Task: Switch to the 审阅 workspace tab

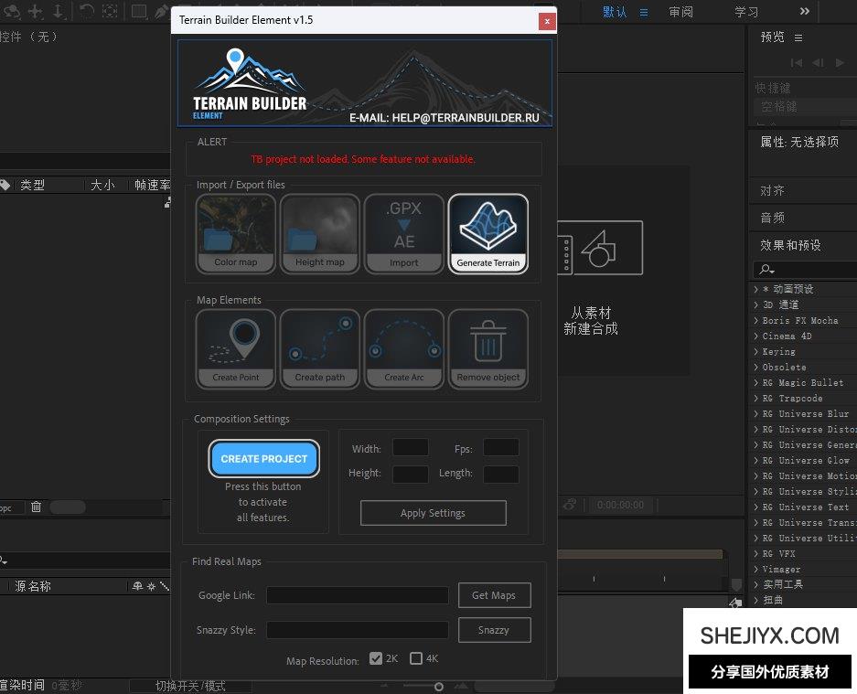Action: coord(680,12)
